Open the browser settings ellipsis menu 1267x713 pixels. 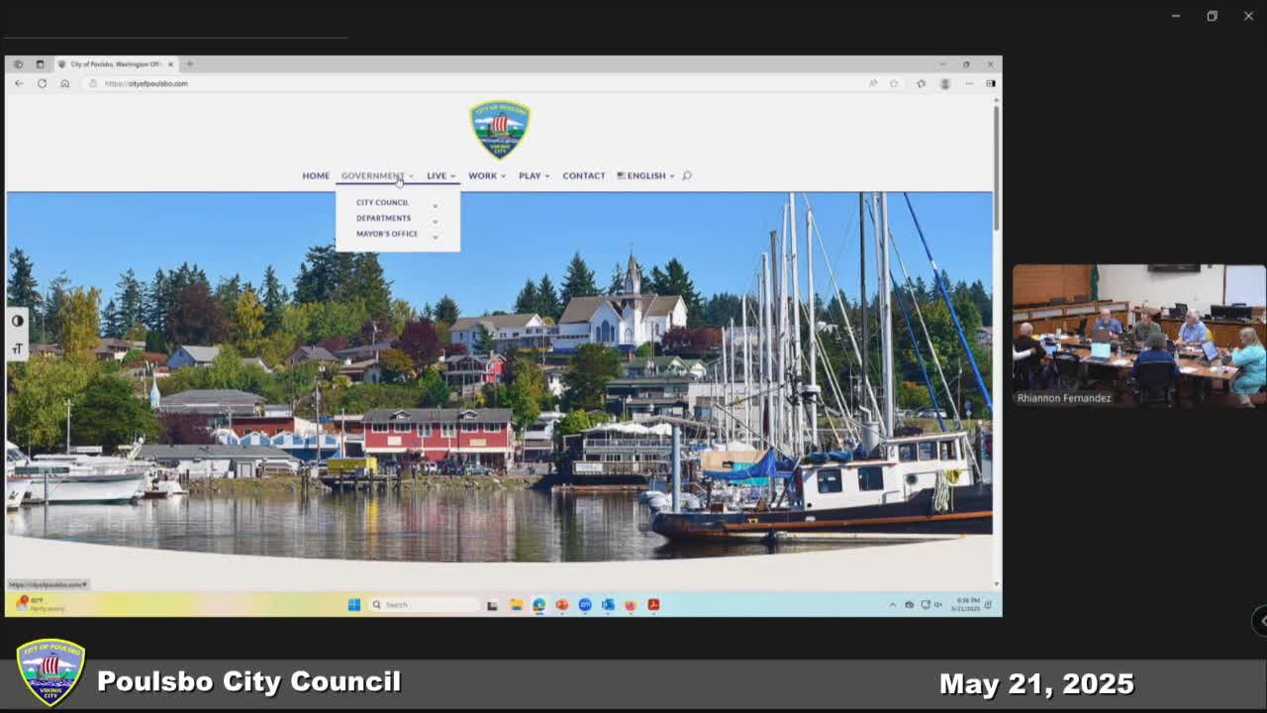[x=968, y=83]
